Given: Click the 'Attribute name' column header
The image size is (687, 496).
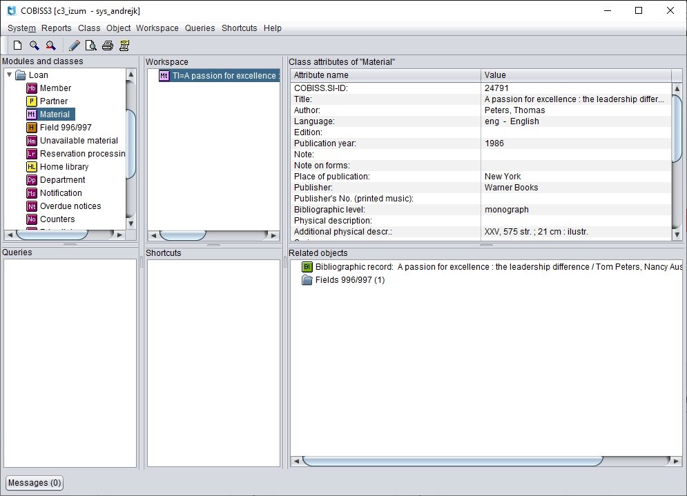Looking at the screenshot, I should [385, 75].
